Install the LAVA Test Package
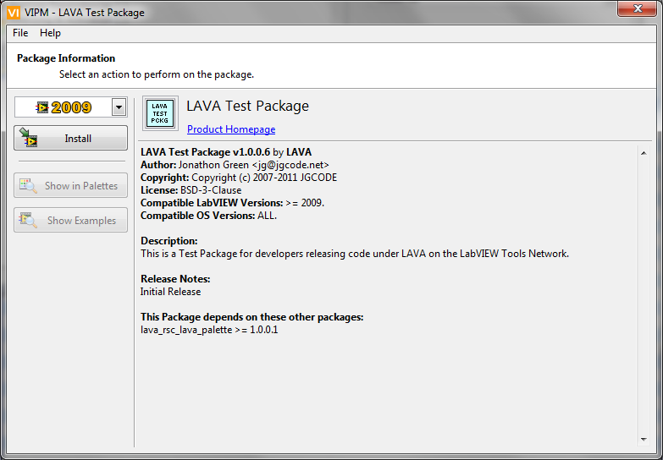The image size is (663, 460). coord(70,138)
